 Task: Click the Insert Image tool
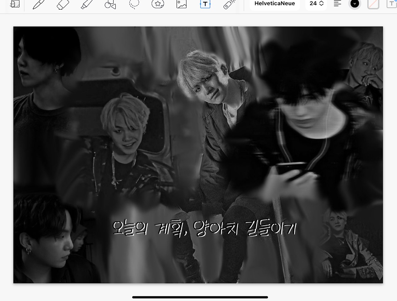tap(182, 4)
